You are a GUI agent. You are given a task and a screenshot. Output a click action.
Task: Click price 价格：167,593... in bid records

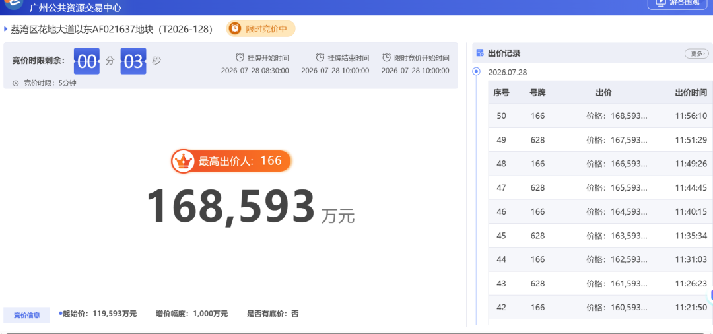[617, 140]
